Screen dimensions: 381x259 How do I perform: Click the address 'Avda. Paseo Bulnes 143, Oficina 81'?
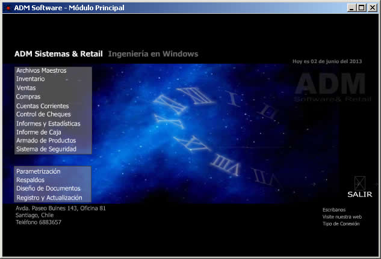click(61, 208)
